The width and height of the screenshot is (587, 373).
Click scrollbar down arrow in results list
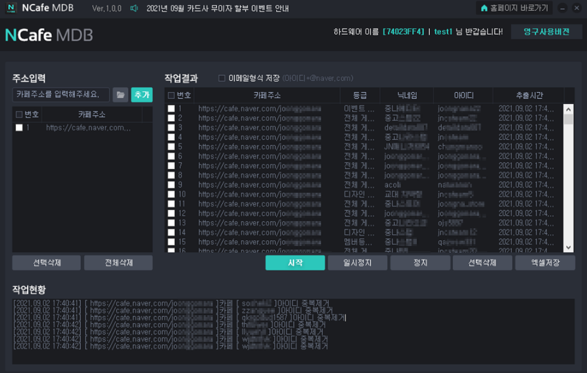(x=569, y=247)
